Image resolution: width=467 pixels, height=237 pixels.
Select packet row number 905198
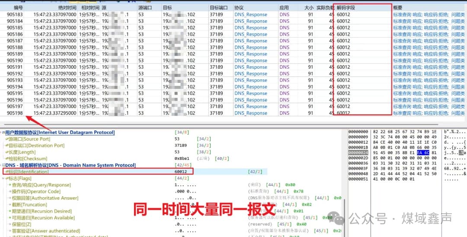pos(15,113)
